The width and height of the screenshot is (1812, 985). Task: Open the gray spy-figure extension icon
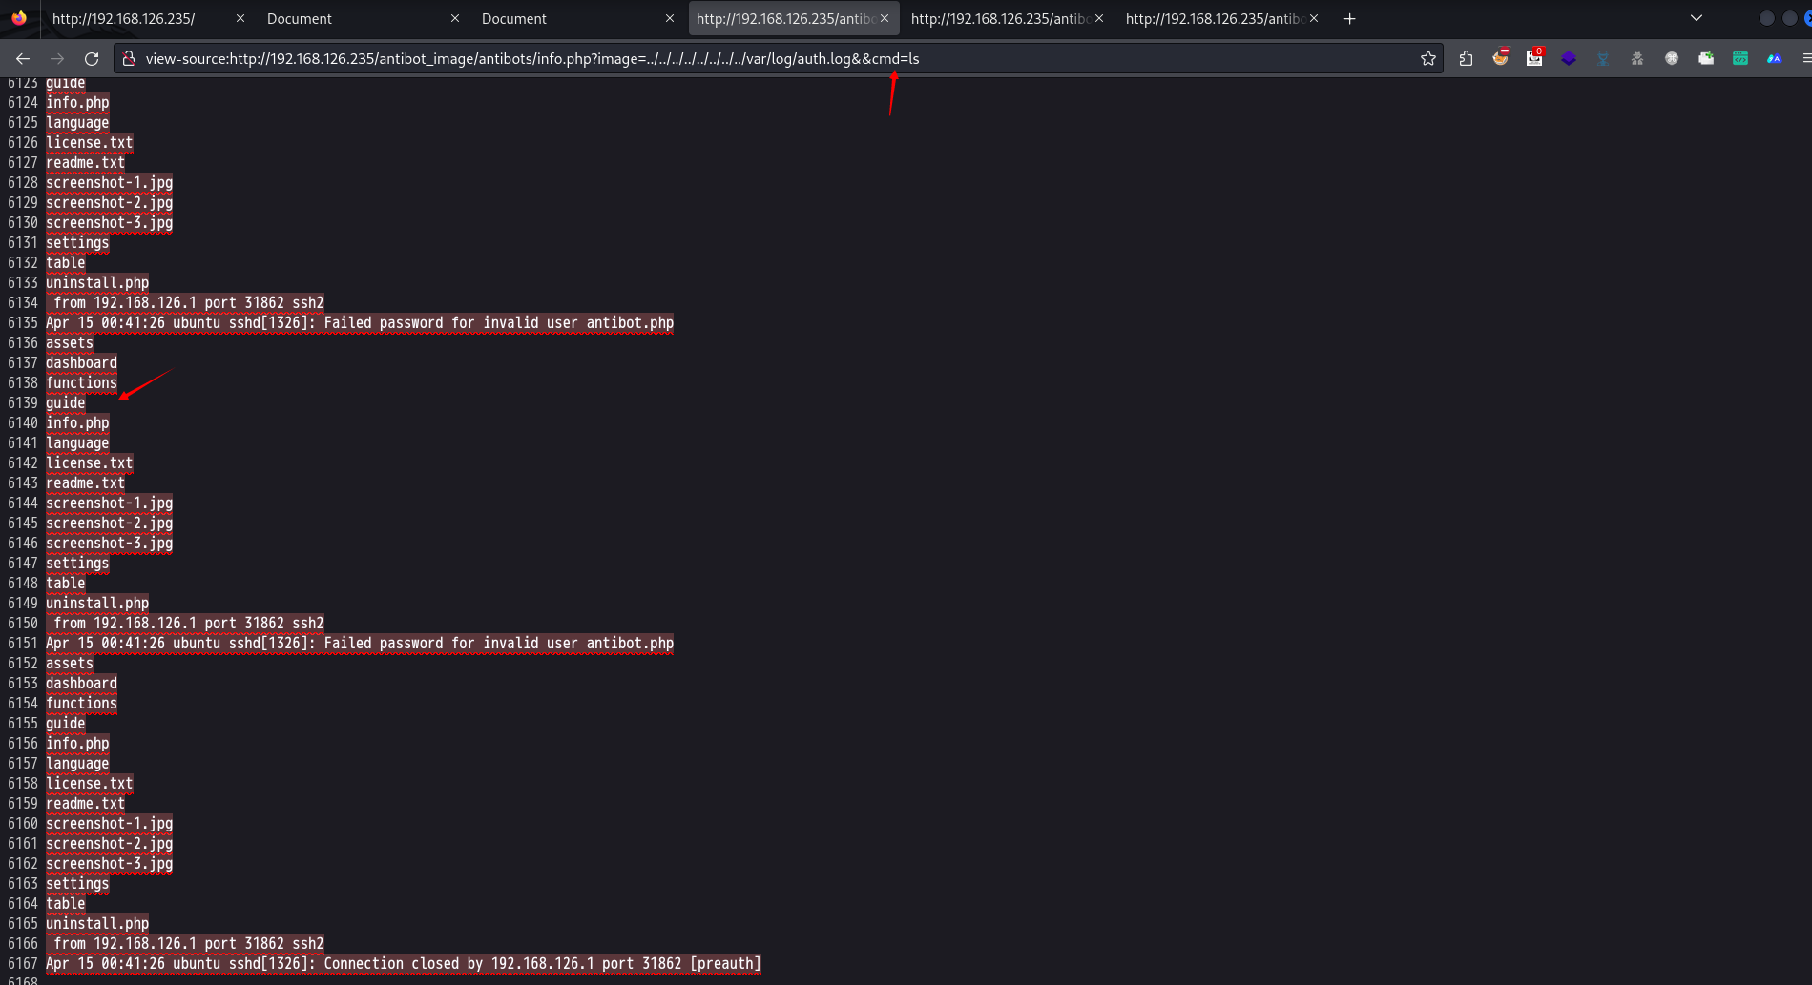point(1637,58)
